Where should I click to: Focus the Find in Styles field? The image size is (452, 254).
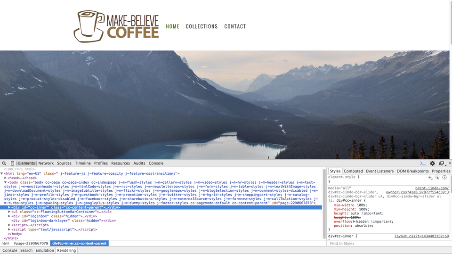point(389,243)
